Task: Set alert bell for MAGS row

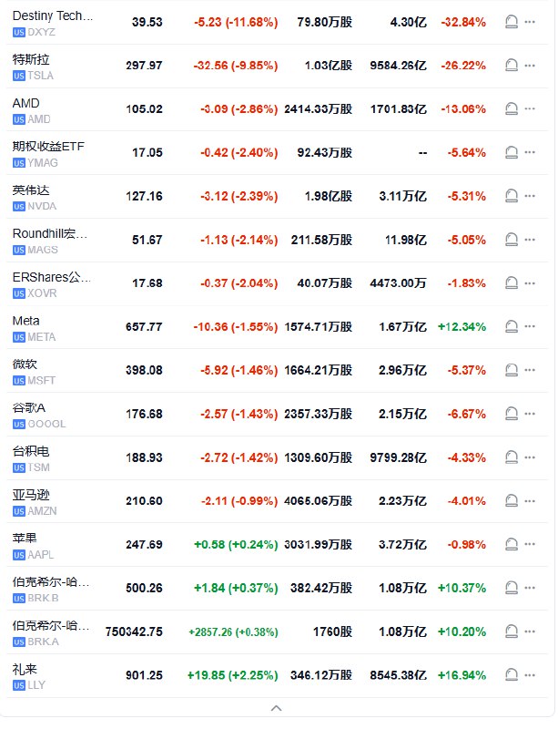Action: pyautogui.click(x=511, y=240)
